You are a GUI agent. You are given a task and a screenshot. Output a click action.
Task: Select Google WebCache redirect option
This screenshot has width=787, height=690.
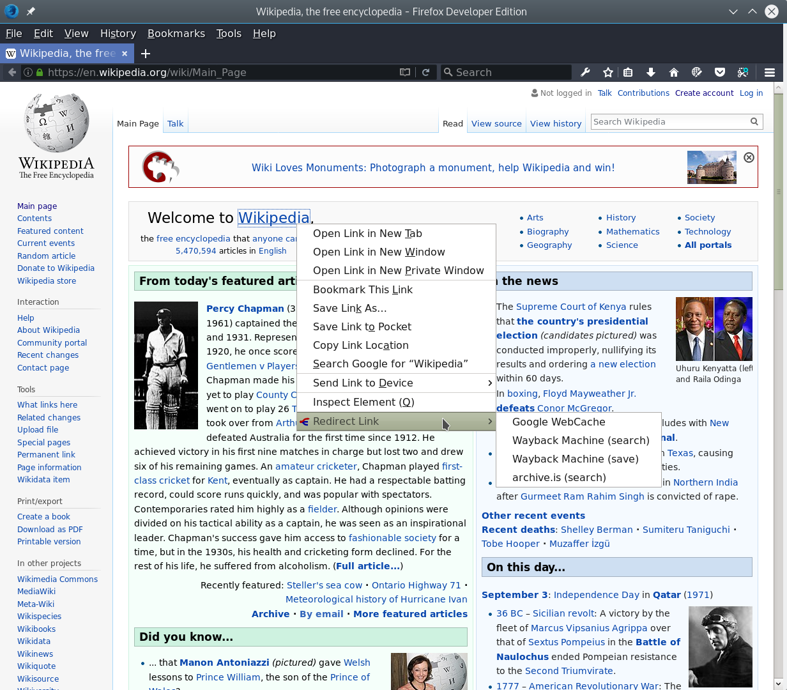coord(578,422)
